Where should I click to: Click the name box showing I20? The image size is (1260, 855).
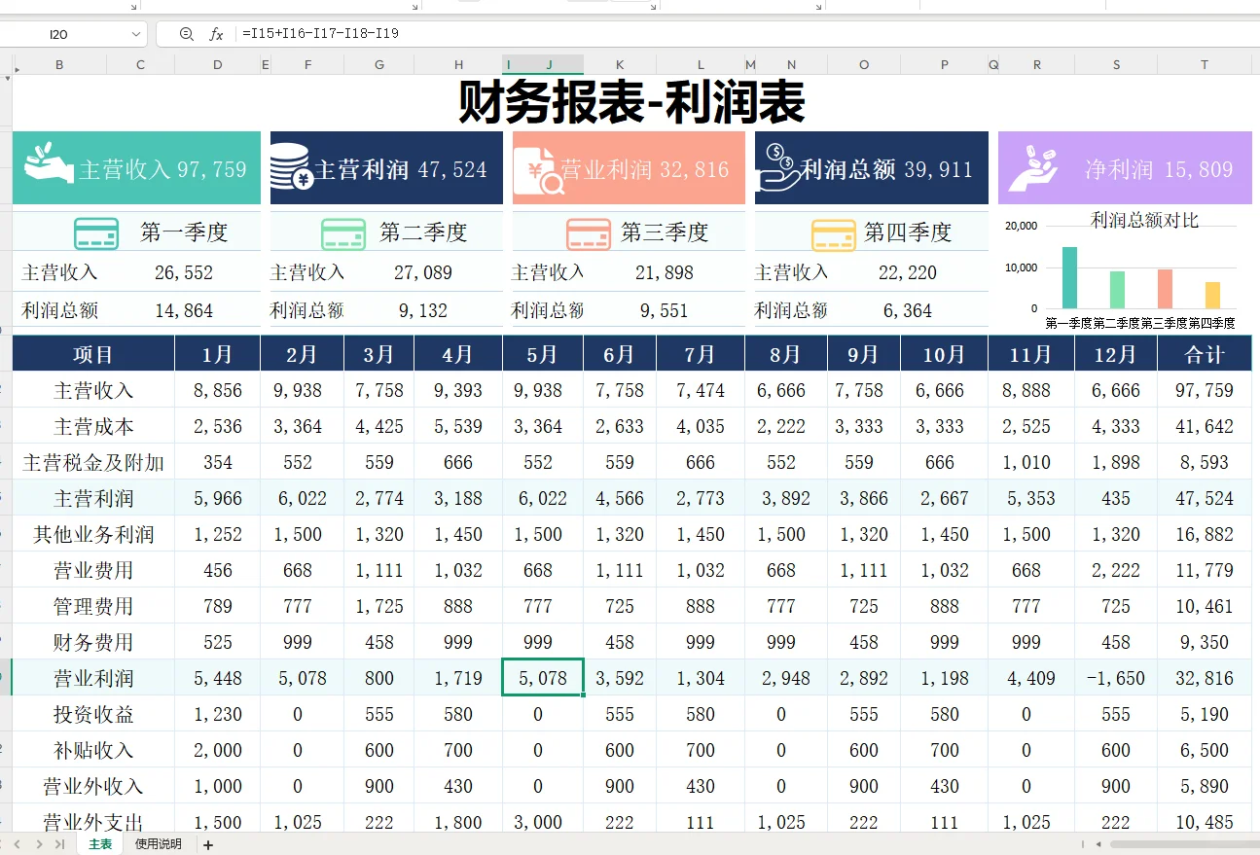click(x=60, y=34)
